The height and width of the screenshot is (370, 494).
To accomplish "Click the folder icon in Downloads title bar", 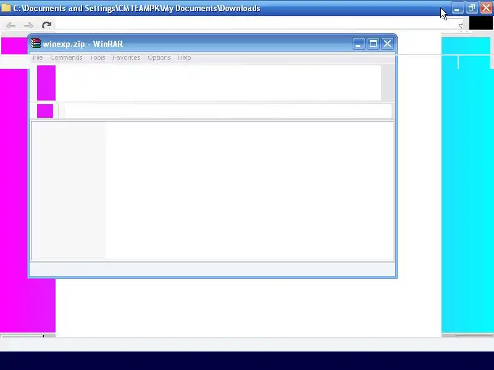I will (x=6, y=7).
